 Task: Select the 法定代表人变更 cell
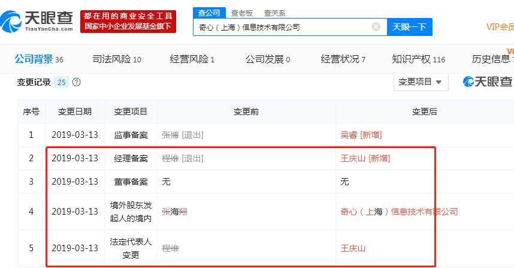coord(131,248)
